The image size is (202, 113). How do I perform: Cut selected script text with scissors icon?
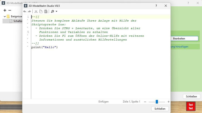coord(36,12)
